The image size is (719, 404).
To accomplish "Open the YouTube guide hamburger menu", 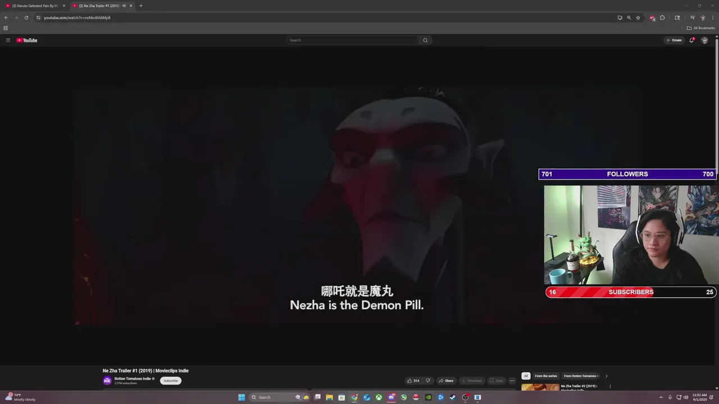I will (x=8, y=40).
